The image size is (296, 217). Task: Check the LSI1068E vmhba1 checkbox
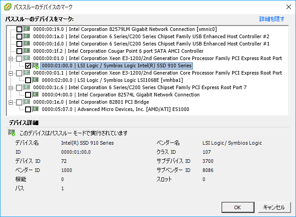[x=28, y=80]
